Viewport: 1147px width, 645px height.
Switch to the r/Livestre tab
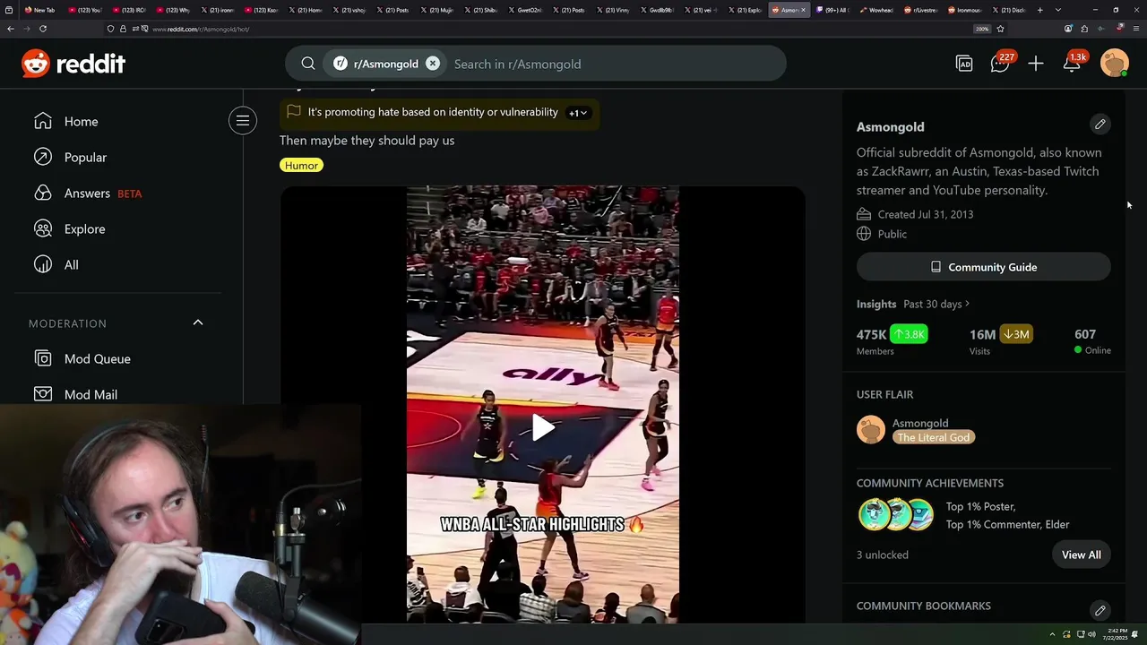(x=920, y=10)
